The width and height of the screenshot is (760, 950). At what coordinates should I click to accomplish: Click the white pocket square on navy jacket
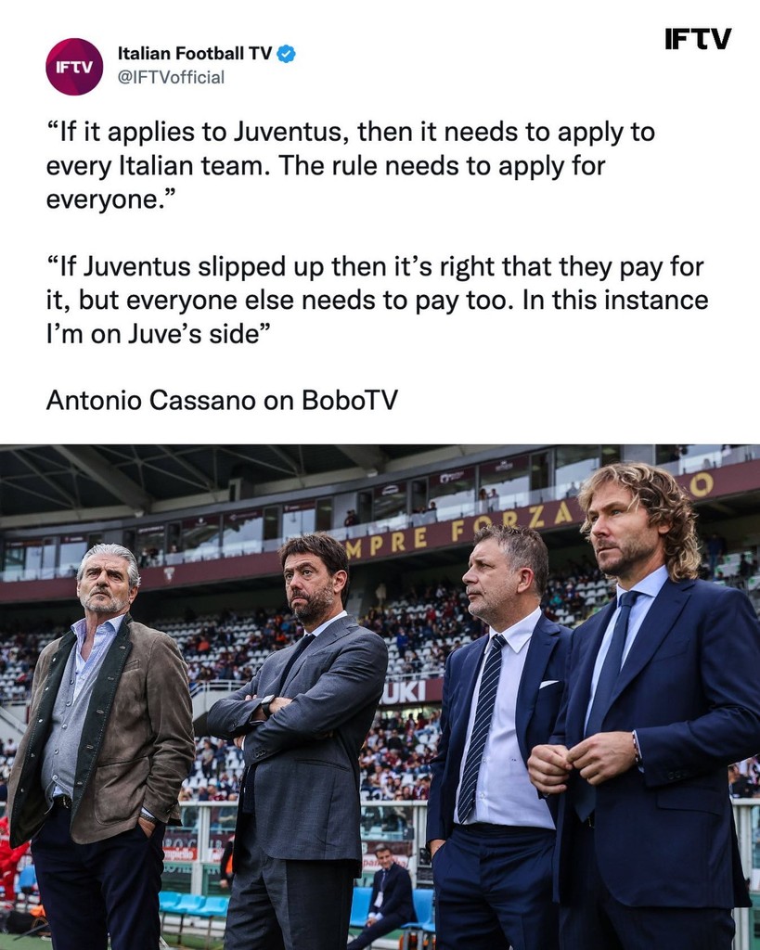pyautogui.click(x=548, y=684)
